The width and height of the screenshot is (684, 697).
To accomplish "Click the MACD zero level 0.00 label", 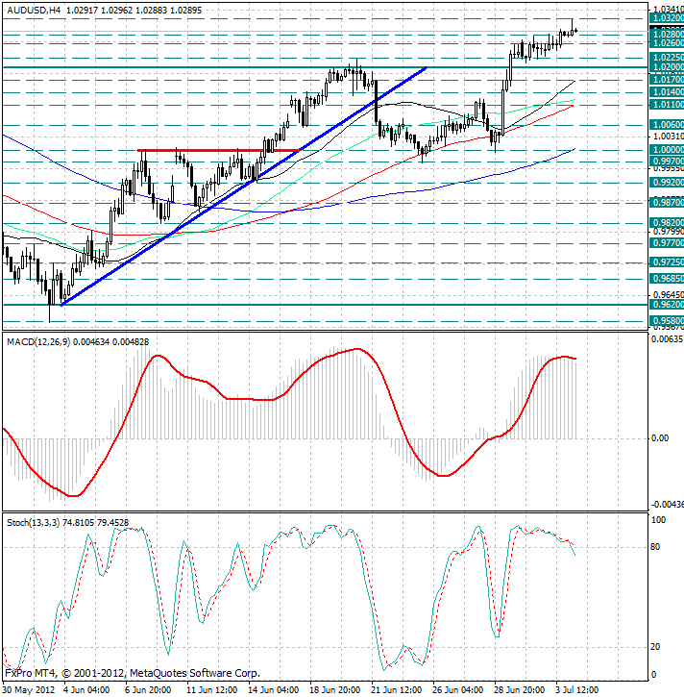I will (x=660, y=438).
